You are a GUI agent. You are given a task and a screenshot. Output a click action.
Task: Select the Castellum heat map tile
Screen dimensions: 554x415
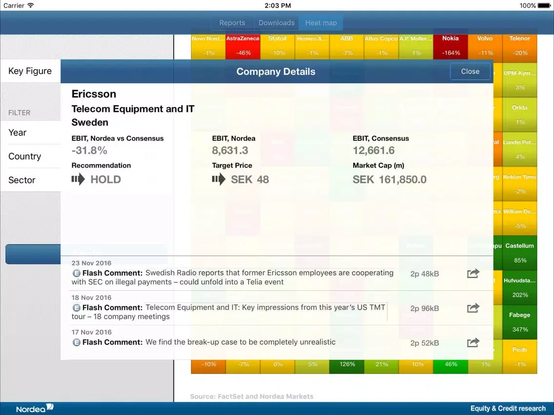[x=520, y=253]
